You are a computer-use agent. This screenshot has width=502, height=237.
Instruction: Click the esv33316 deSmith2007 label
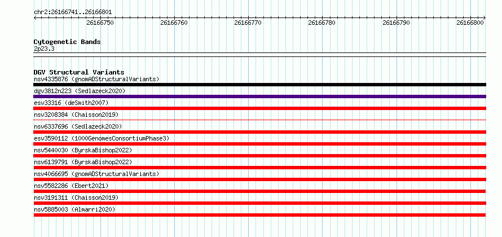[x=71, y=103]
